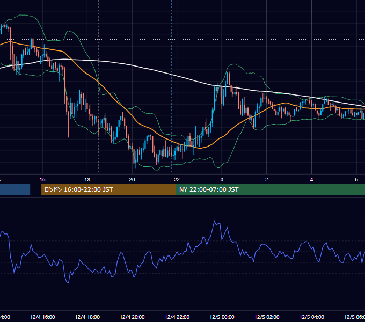The width and height of the screenshot is (365, 322).
Task: Click the oscillator peak near 12/5 00:00
Action: click(214, 221)
